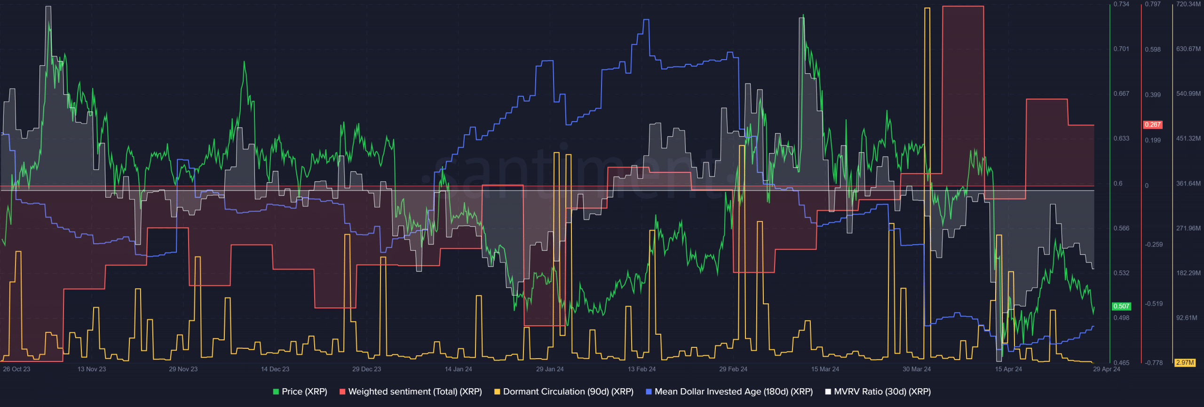Click the 0.734 price axis value
This screenshot has height=407, width=1204.
(1121, 4)
